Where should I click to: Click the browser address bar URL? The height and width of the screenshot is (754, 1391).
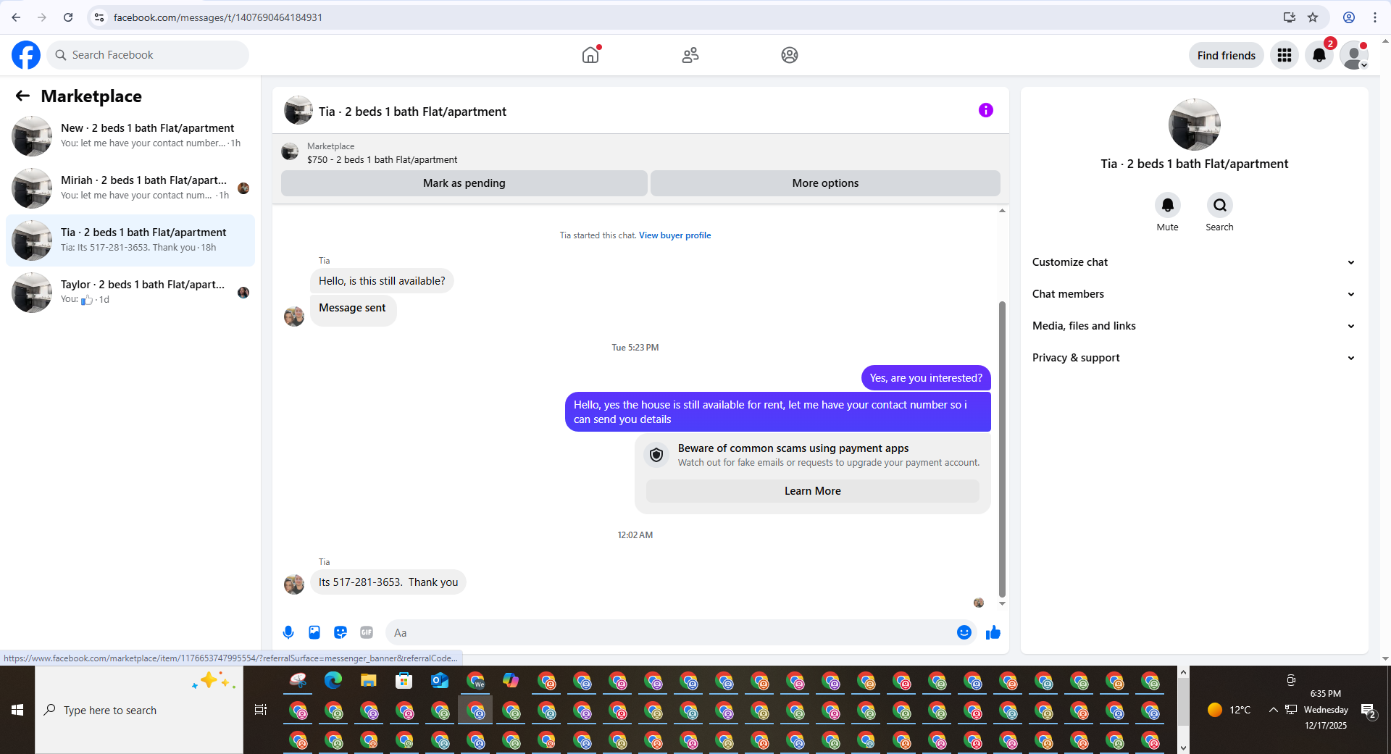217,17
